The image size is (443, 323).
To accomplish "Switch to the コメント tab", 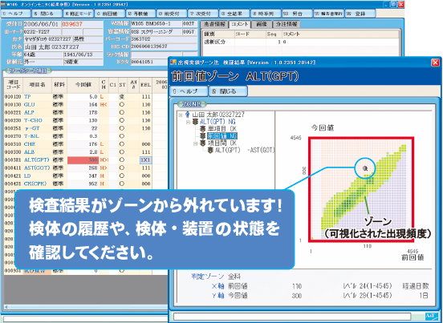I will coord(239,24).
